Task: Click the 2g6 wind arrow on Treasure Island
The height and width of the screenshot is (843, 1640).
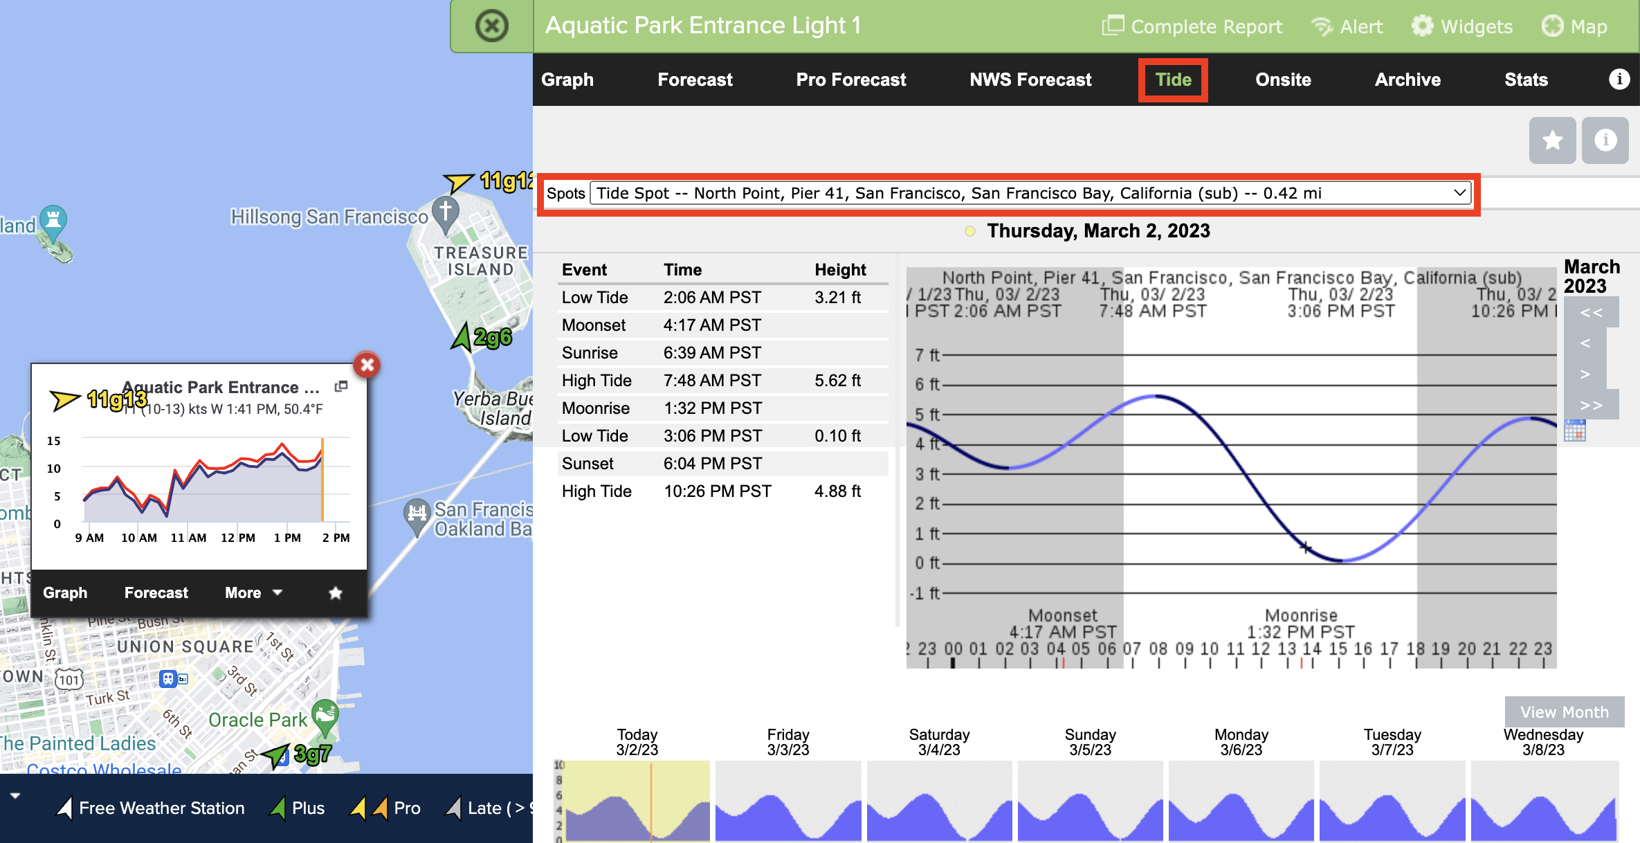Action: tap(462, 338)
